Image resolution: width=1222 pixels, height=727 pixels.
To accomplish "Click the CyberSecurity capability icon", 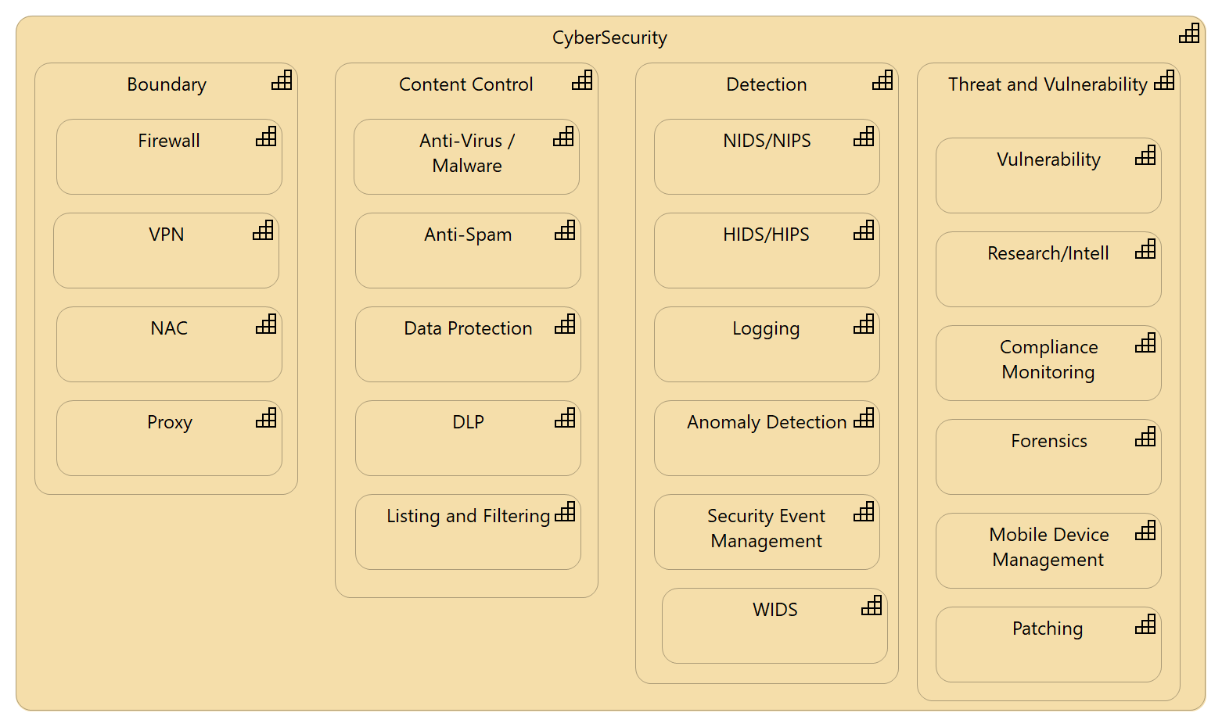I will point(1189,34).
